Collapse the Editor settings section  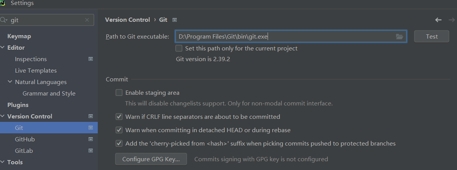3,48
